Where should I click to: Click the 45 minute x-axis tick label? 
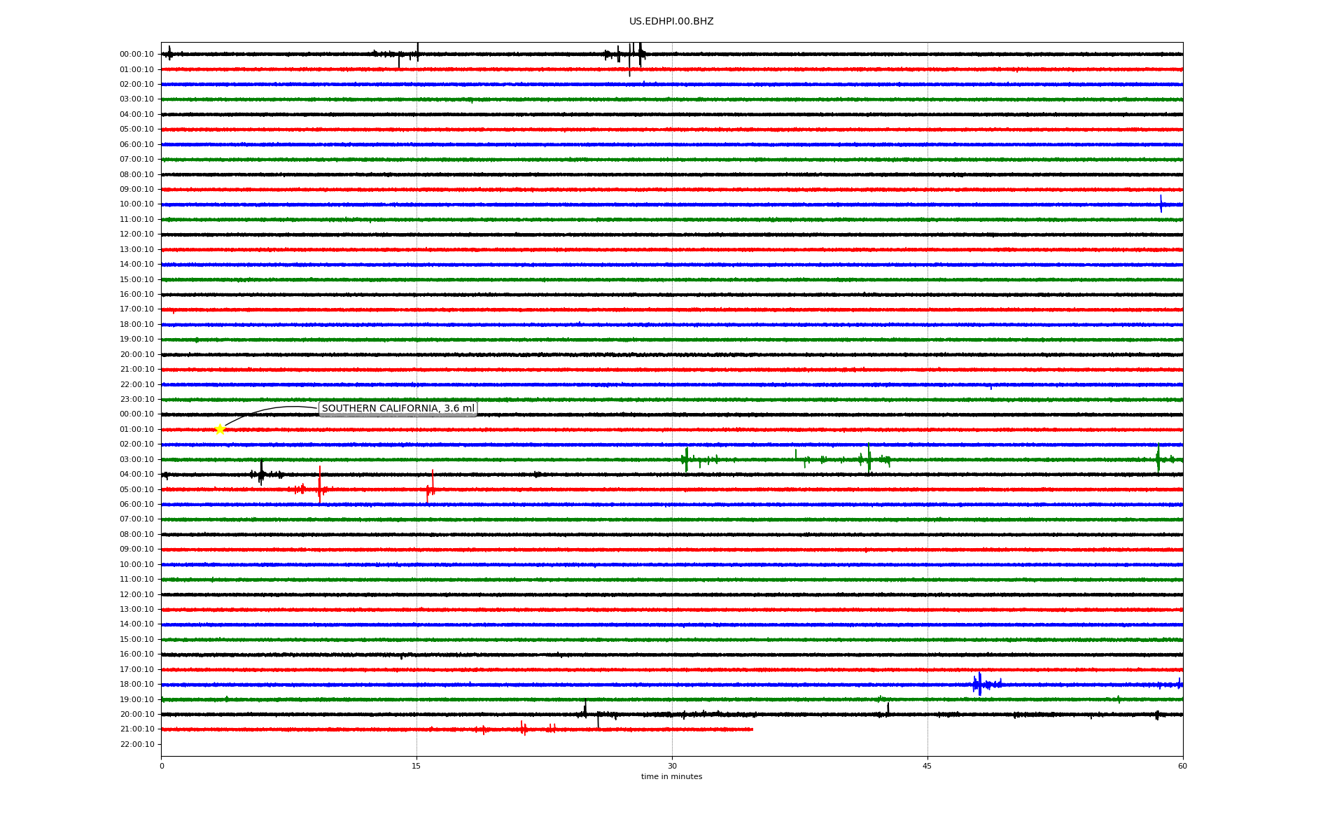click(x=927, y=766)
